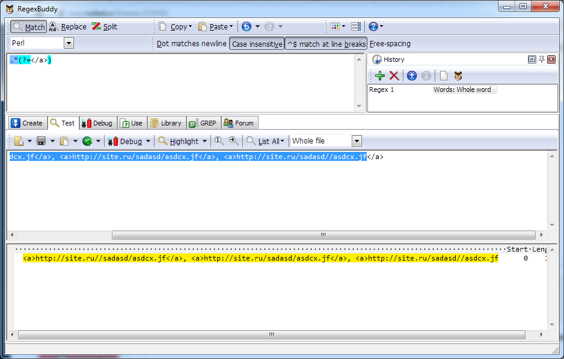Click the Debug button in Test toolbar

tap(125, 141)
